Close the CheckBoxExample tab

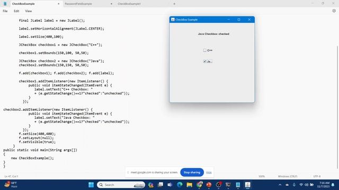pos(58,4)
